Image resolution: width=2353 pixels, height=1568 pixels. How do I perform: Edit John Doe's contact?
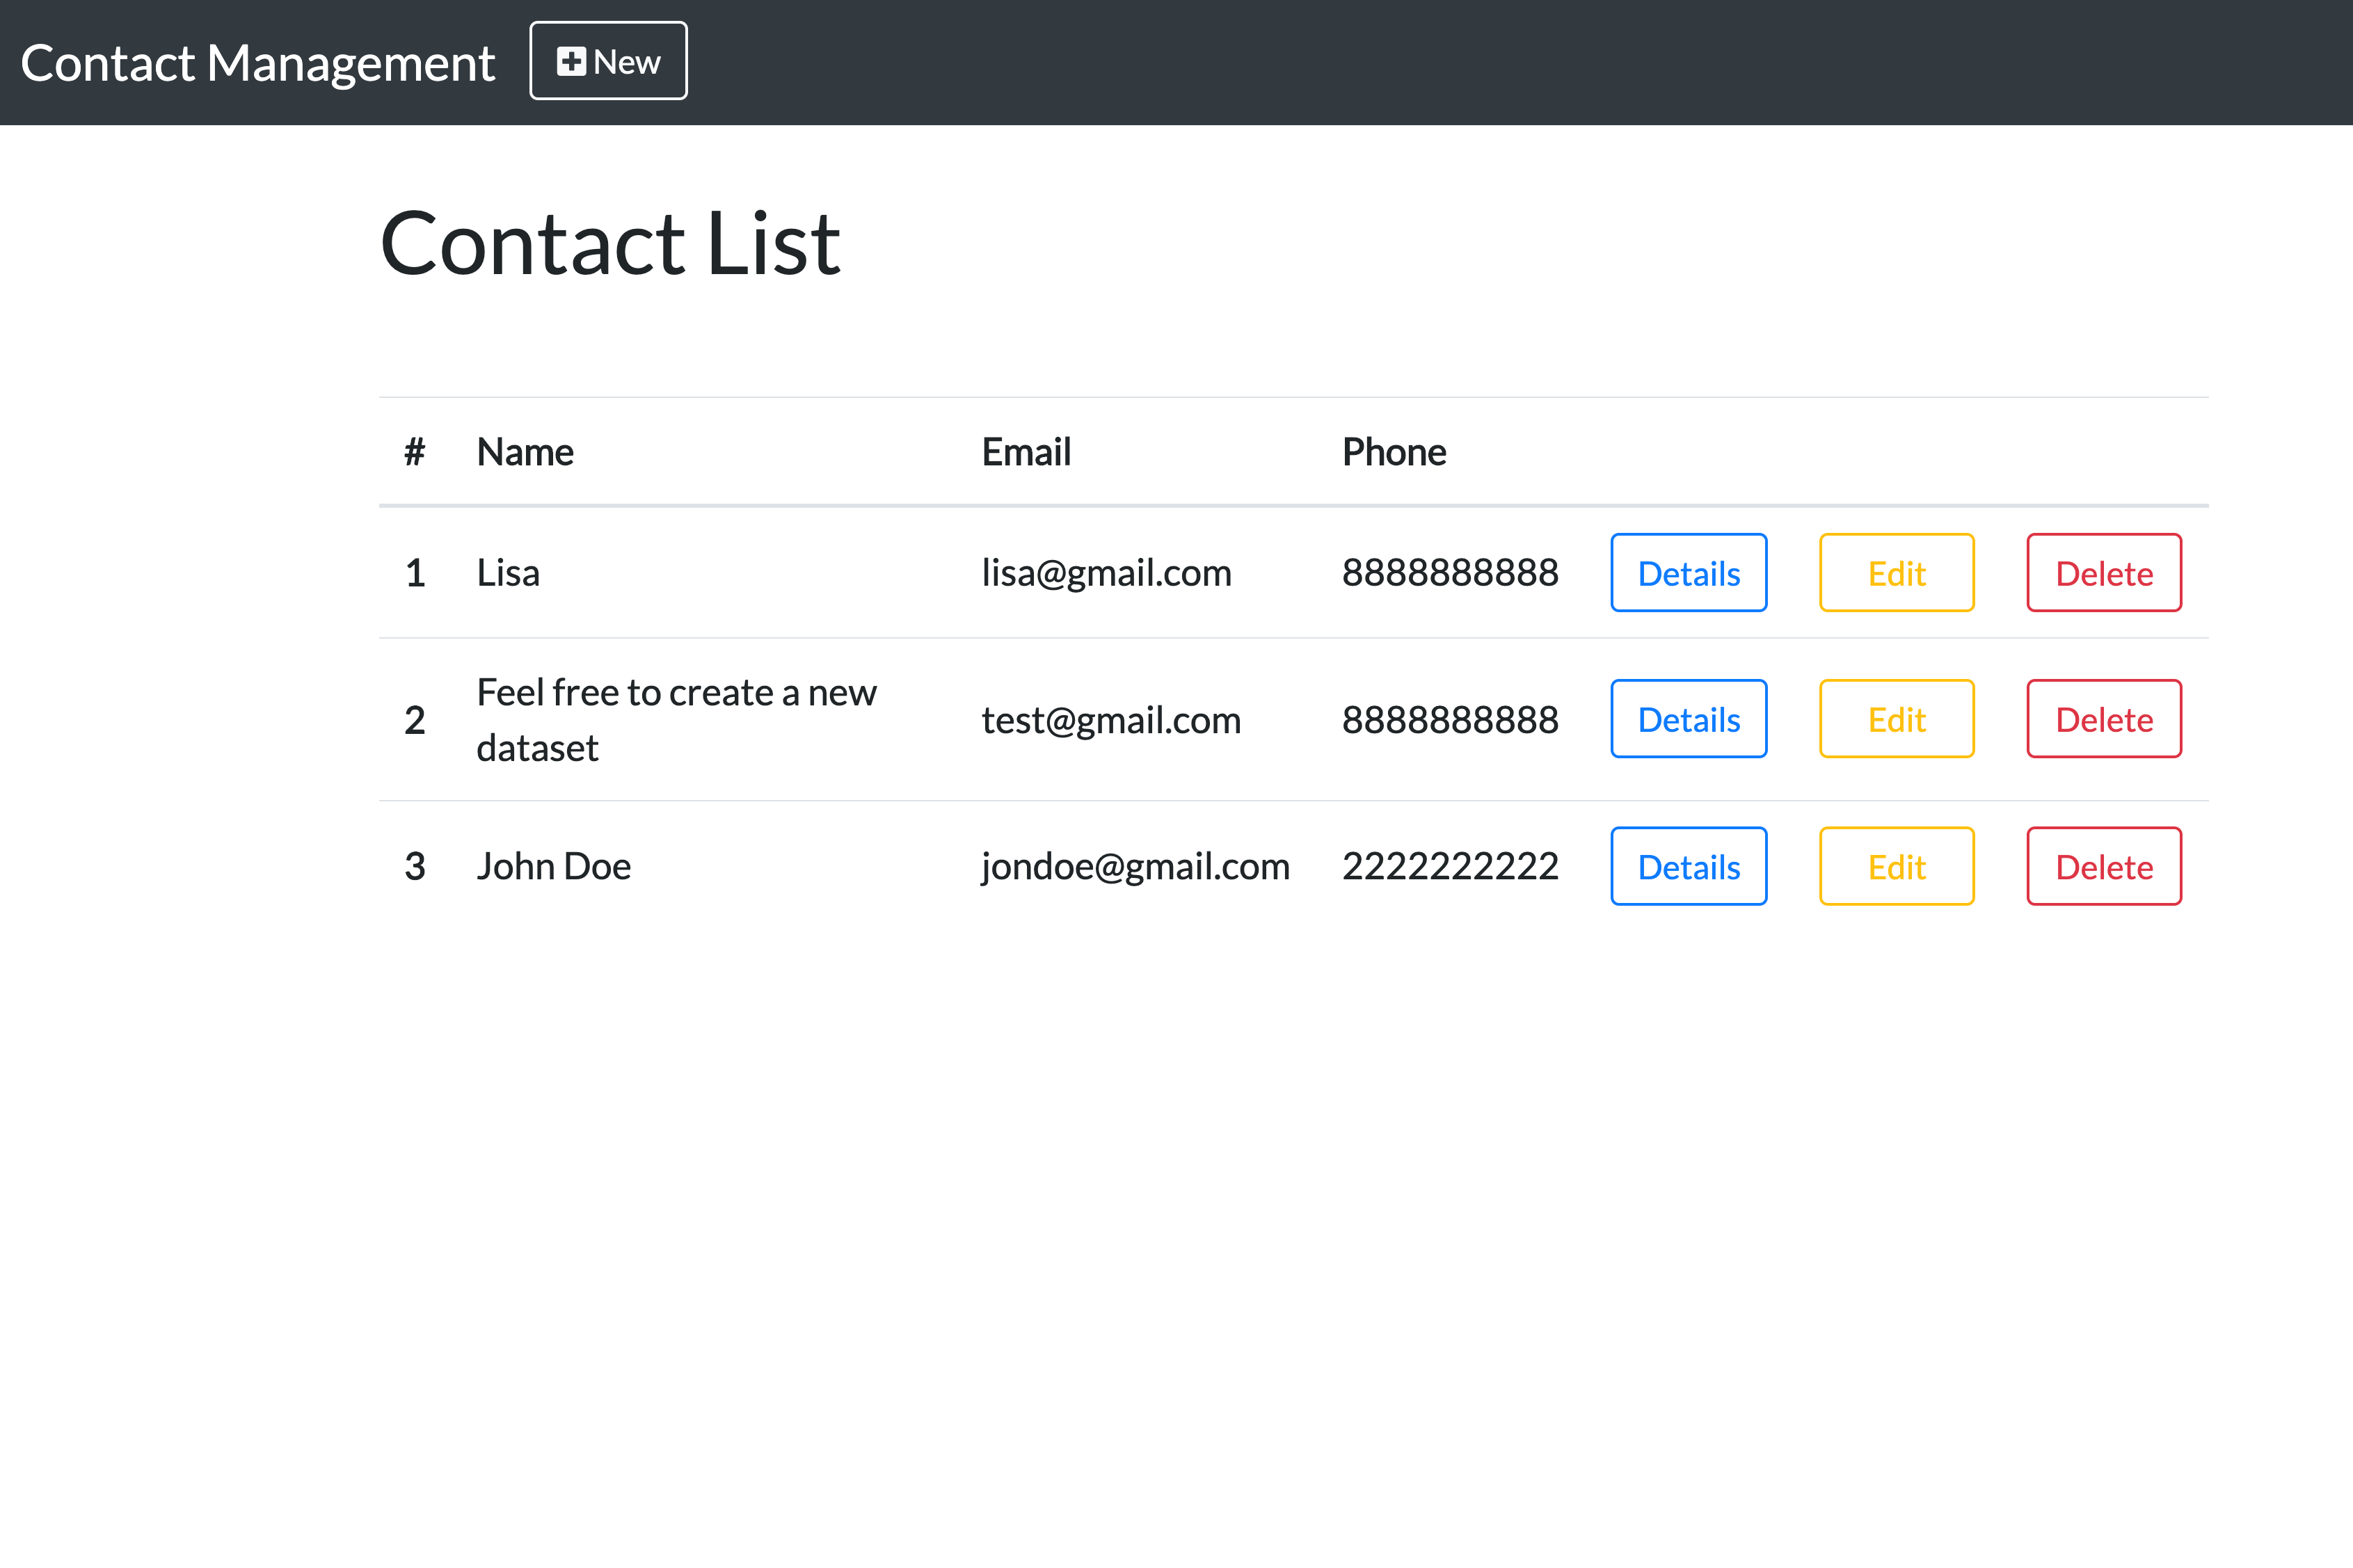click(1896, 866)
